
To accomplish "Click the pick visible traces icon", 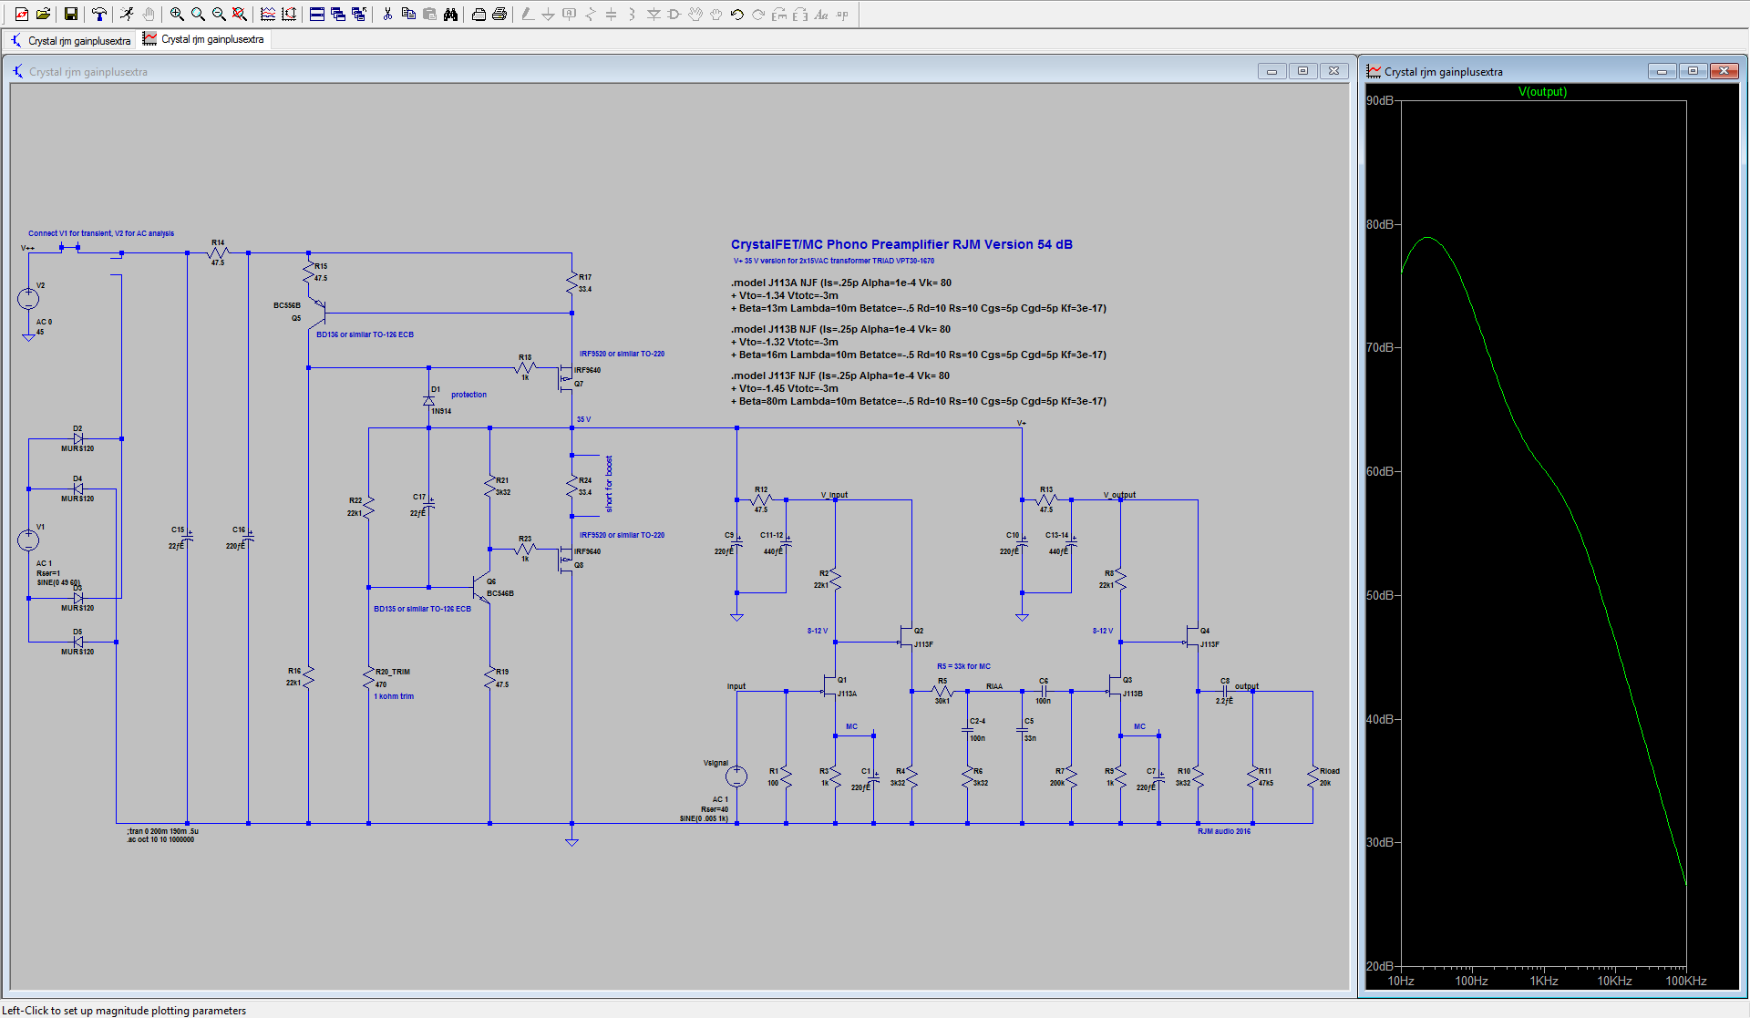I will [x=268, y=14].
